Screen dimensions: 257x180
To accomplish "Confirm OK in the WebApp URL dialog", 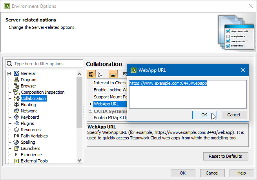I will (x=204, y=115).
